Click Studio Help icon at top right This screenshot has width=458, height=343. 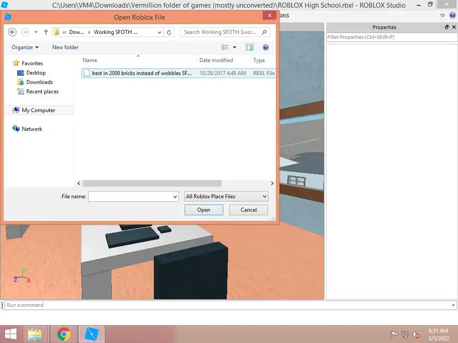click(x=453, y=16)
